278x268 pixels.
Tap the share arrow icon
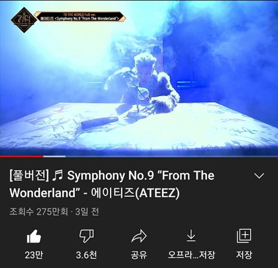point(139,236)
